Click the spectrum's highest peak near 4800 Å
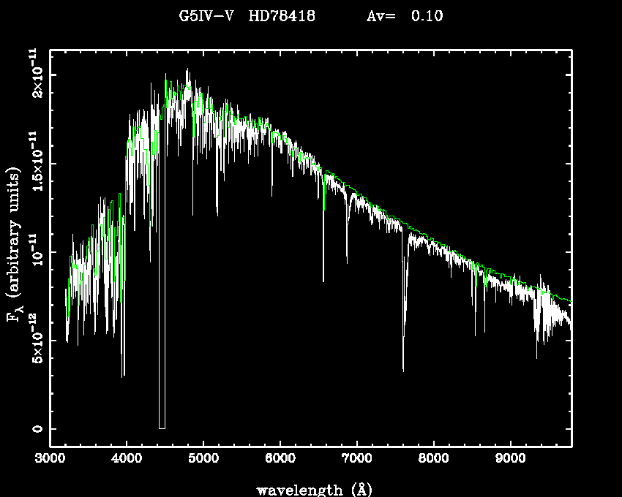The height and width of the screenshot is (497, 622). 187,72
